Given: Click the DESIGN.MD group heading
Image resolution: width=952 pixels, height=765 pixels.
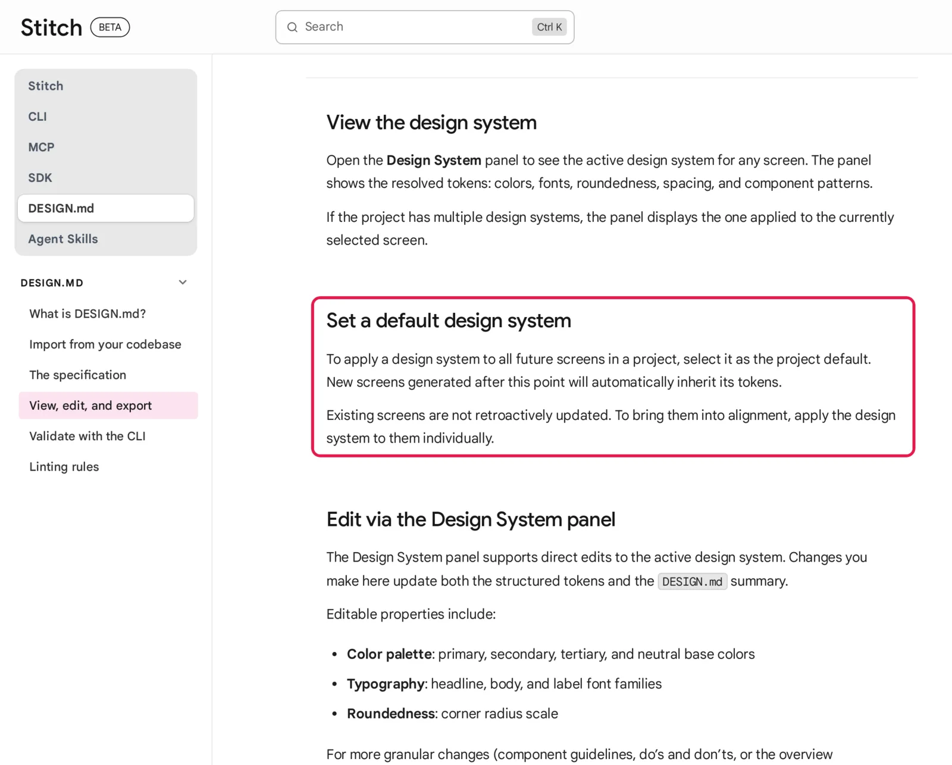Looking at the screenshot, I should (x=52, y=283).
